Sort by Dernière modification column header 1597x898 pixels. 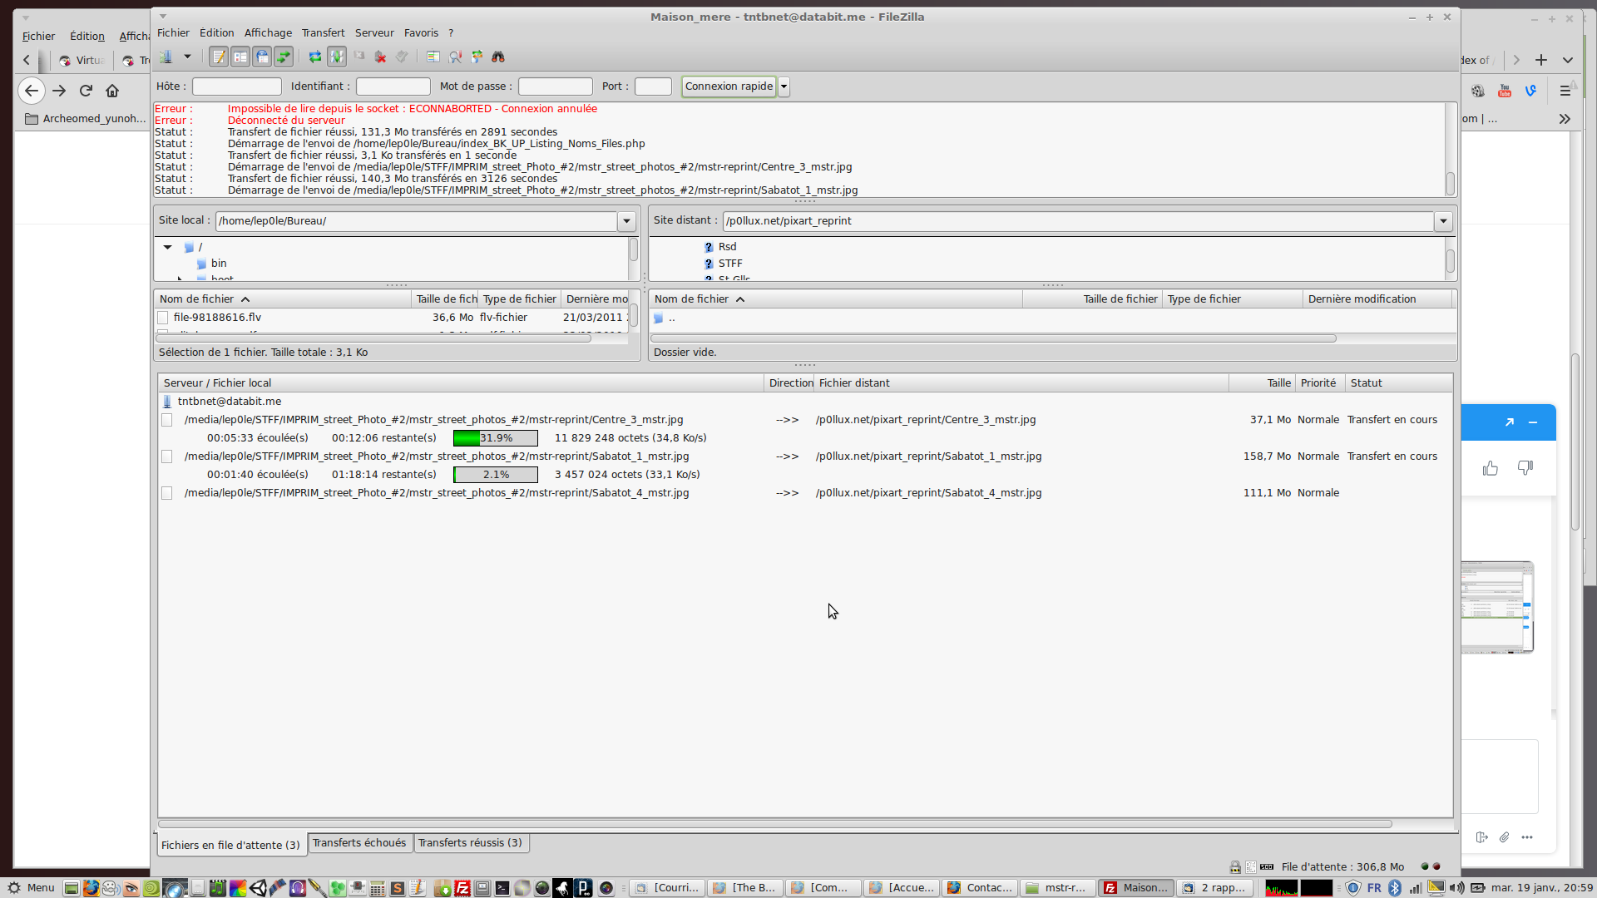pyautogui.click(x=1361, y=299)
